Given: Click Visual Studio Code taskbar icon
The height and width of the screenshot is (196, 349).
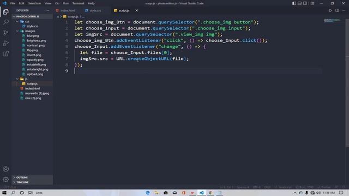Looking at the screenshot, I should (201, 193).
